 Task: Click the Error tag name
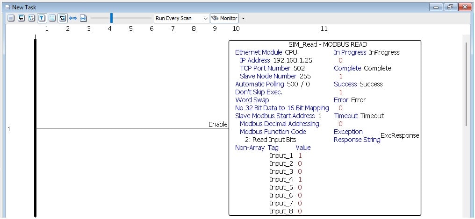coord(359,100)
